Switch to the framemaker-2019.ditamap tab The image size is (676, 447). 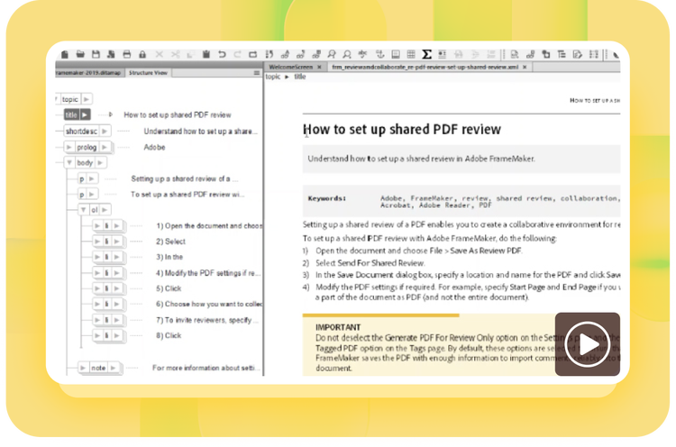pyautogui.click(x=89, y=73)
